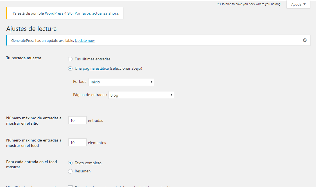Viewport: 316px width, 187px height.
Task: Open the user greeting menu in admin bar
Action: pos(249,4)
